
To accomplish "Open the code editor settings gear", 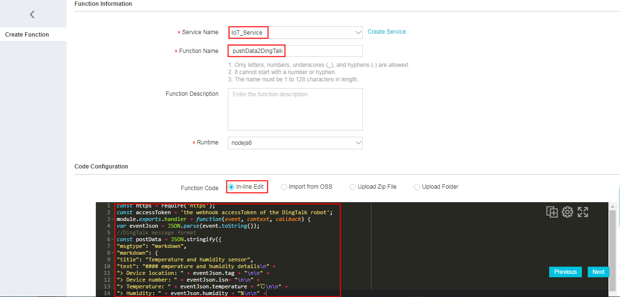I will (567, 212).
